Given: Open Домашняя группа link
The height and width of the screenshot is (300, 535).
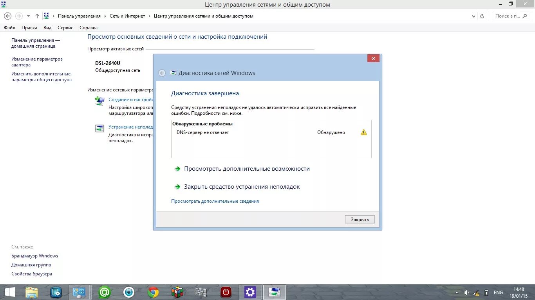Looking at the screenshot, I should point(31,265).
